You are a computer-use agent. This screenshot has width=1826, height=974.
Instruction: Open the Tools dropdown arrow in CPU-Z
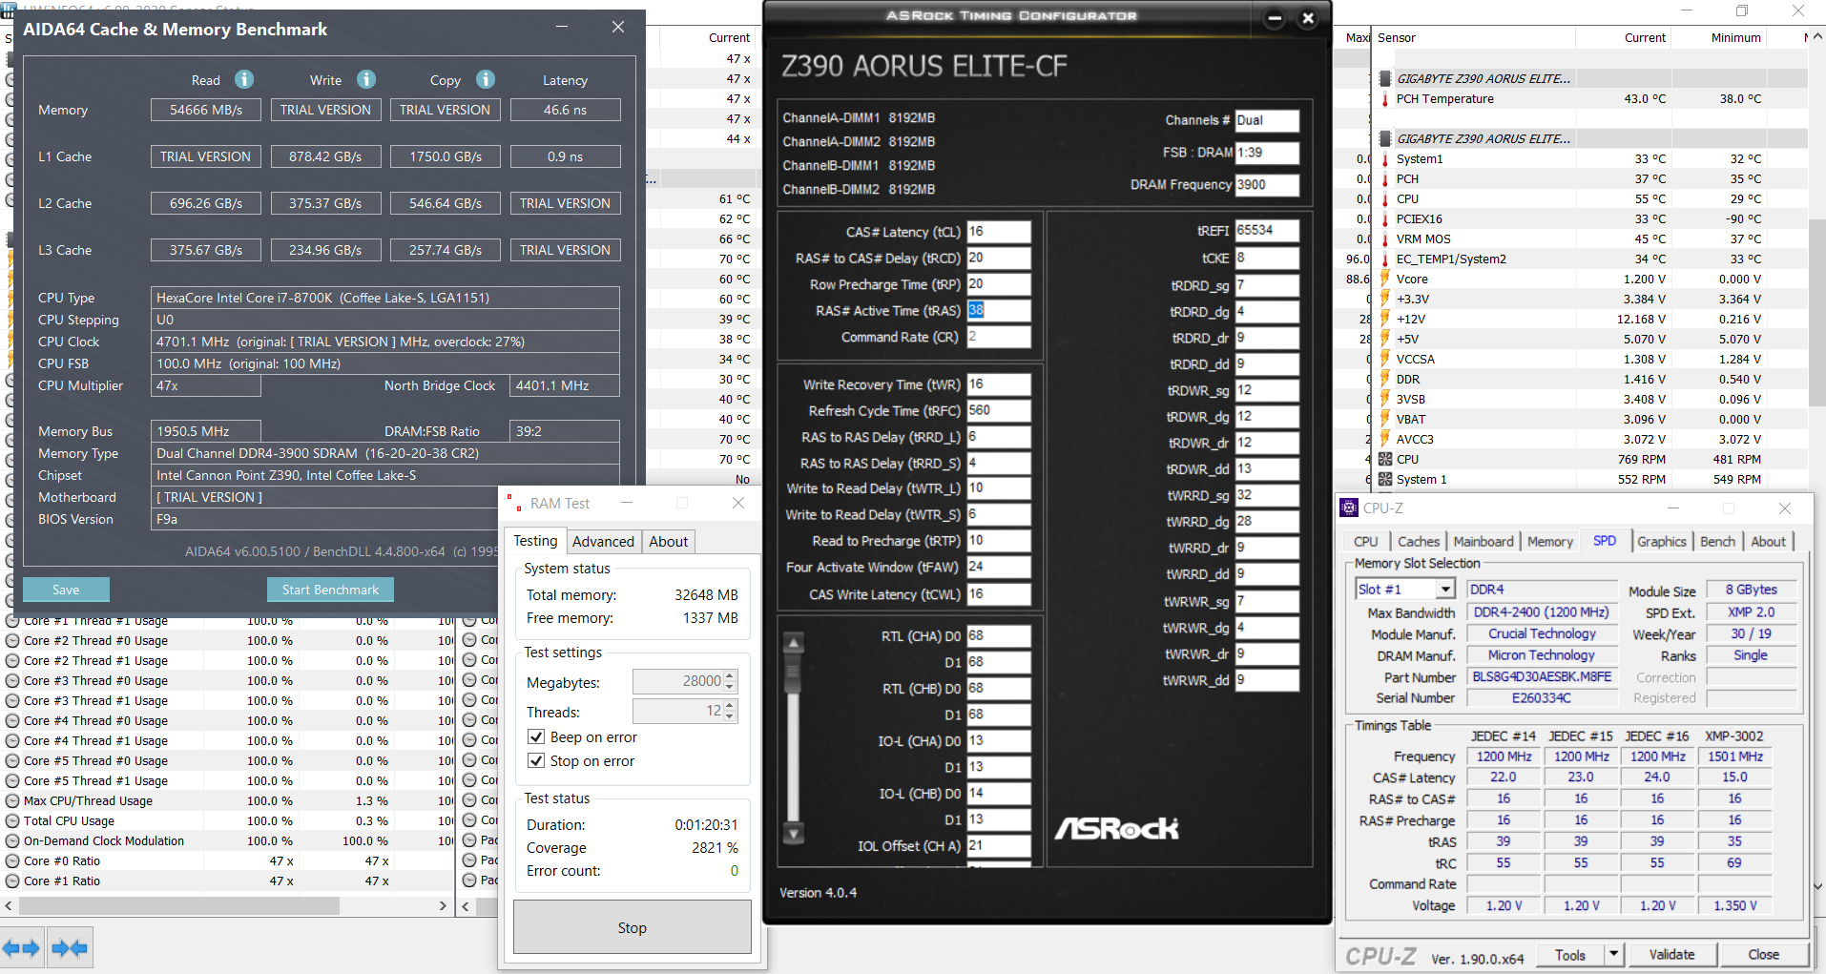coord(1613,954)
